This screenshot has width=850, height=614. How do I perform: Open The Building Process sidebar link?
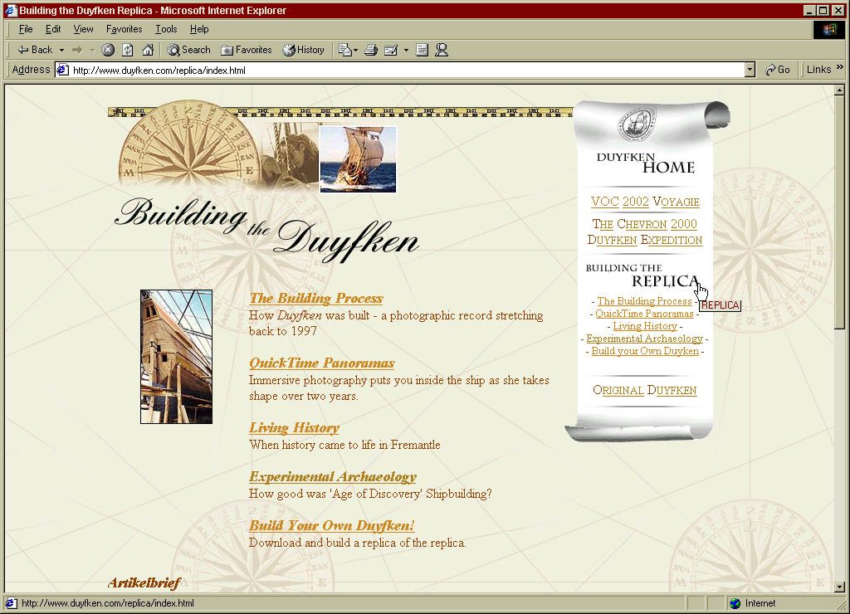point(644,300)
